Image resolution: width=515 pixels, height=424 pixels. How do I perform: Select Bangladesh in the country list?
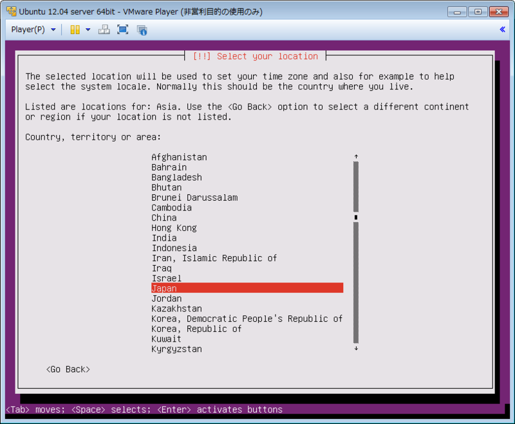click(176, 178)
